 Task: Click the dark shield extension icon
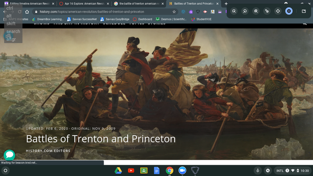pos(198,12)
